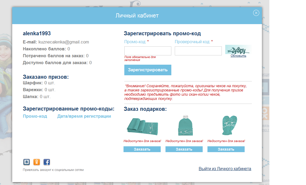
Task: Click the red Внимание warning notice
Action: tap(185, 92)
